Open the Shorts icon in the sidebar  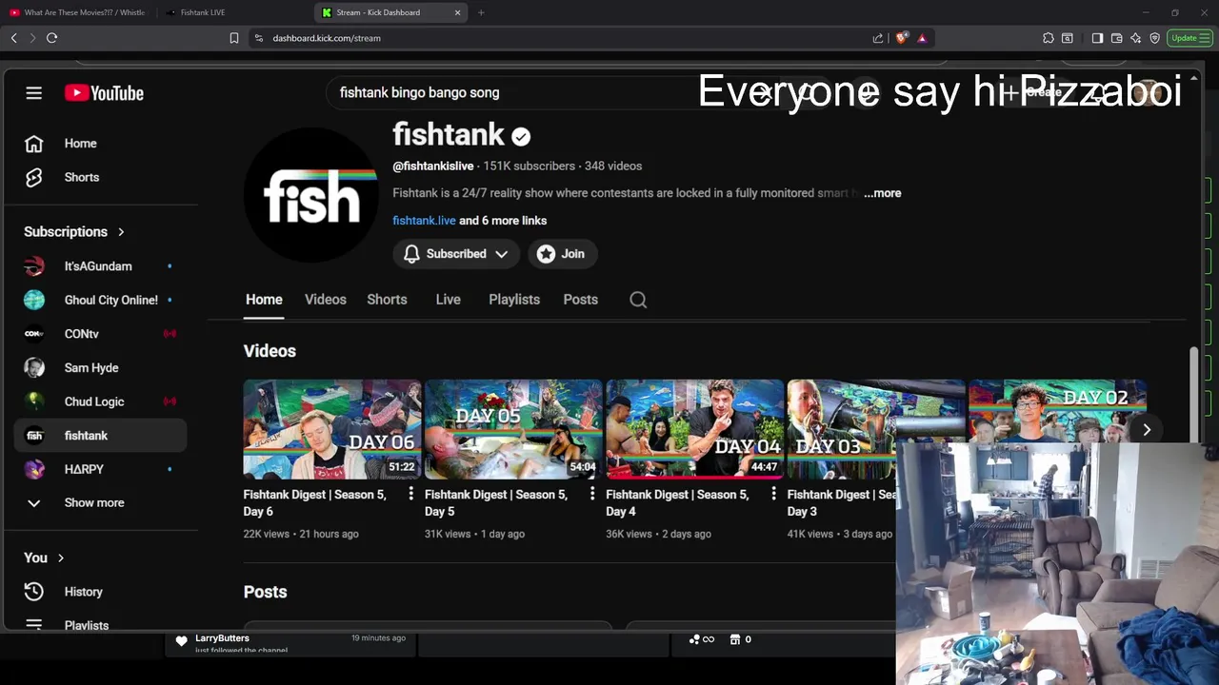coord(34,178)
